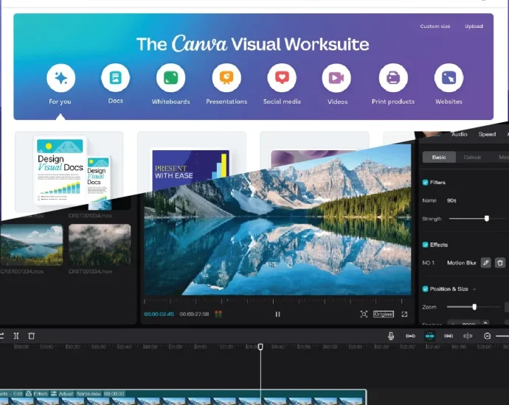Open the Present With Ease template card
Image resolution: width=509 pixels, height=405 pixels.
pos(192,163)
